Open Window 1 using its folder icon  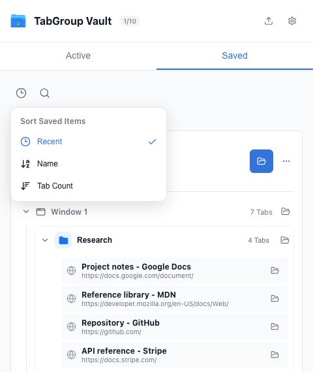pyautogui.click(x=286, y=211)
